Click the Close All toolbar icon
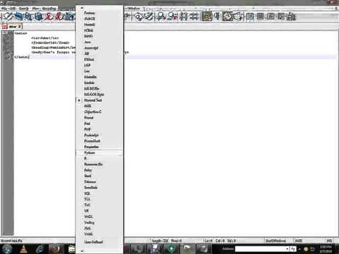Image resolution: width=339 pixels, height=254 pixels. [59, 16]
